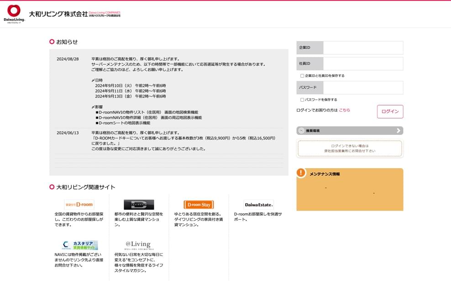Screen dimensions: 451x308
Task: Open the D-room rental site logo
Action: click(x=79, y=205)
